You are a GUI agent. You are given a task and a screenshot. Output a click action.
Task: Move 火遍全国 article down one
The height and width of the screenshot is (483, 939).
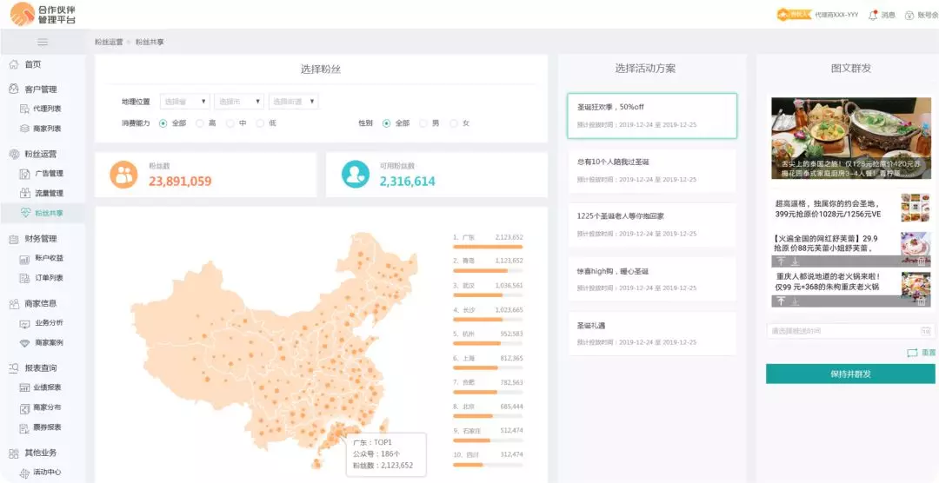(796, 261)
